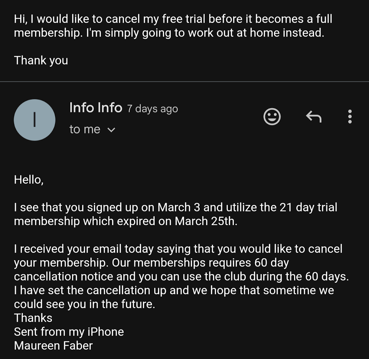Screen dimensions: 369x359
Task: Click the divider line between the two messages
Action: (184, 82)
